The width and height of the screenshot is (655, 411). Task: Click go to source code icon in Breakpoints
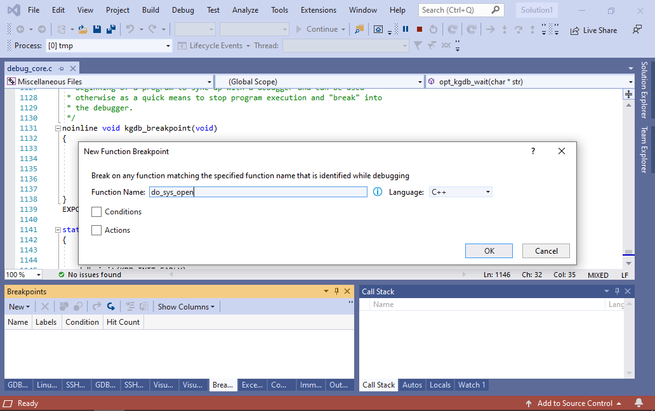110,307
